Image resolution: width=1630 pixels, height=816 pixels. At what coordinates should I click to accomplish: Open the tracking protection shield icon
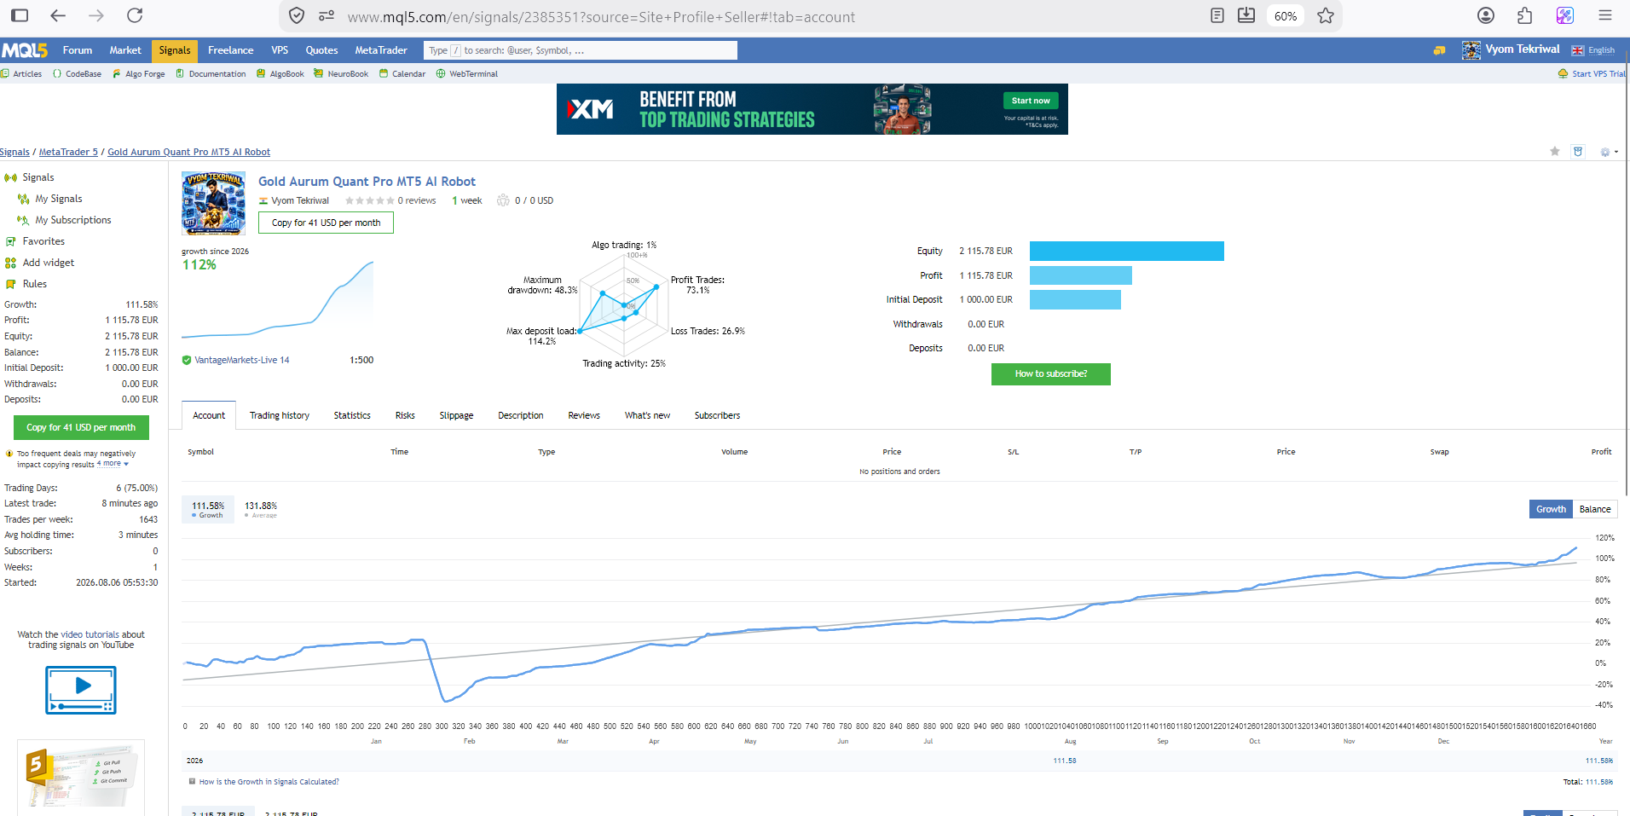click(297, 15)
